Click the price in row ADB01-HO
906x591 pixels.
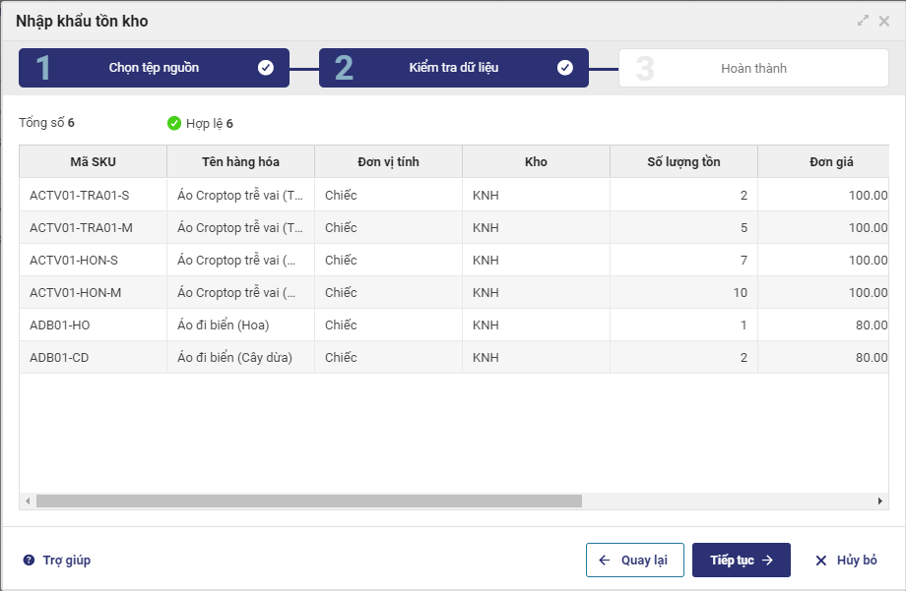point(872,325)
